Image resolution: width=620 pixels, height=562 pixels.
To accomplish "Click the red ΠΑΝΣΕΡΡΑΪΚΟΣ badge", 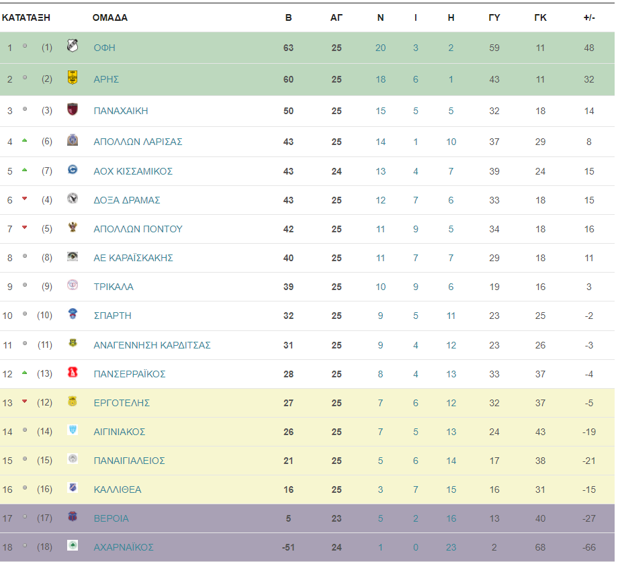I will (x=73, y=372).
